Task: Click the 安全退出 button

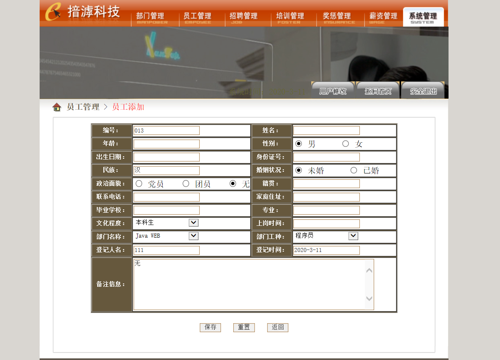Action: pos(423,91)
